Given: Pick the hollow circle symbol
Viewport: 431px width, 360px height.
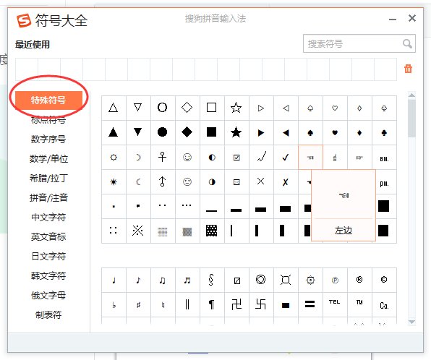Looking at the screenshot, I should point(162,107).
